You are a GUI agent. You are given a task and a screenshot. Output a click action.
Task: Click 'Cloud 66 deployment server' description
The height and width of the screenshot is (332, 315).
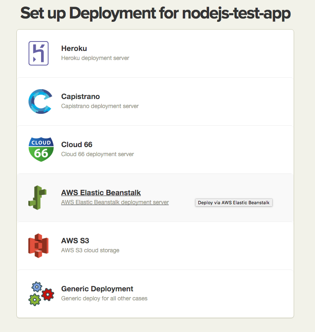click(x=97, y=154)
